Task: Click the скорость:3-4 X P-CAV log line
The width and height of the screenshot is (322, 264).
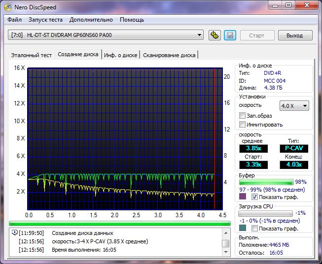Action: tap(100, 241)
